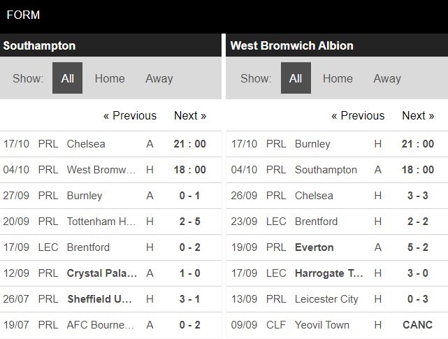
Task: Show West Bromwich Albion Home matches
Action: [x=338, y=78]
